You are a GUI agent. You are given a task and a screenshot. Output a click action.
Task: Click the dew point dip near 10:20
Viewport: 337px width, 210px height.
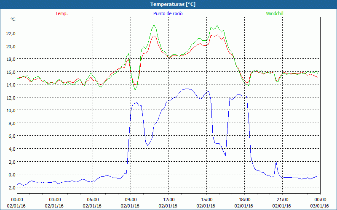(x=147, y=145)
